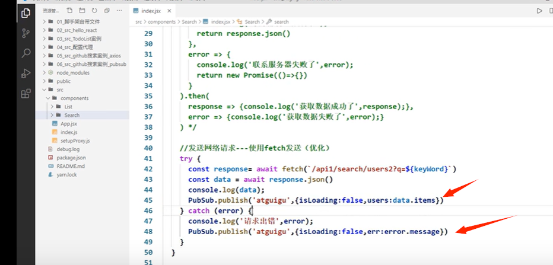The image size is (553, 265).
Task: Click the '获取数据成功了' response line
Action: pyautogui.click(x=300, y=107)
